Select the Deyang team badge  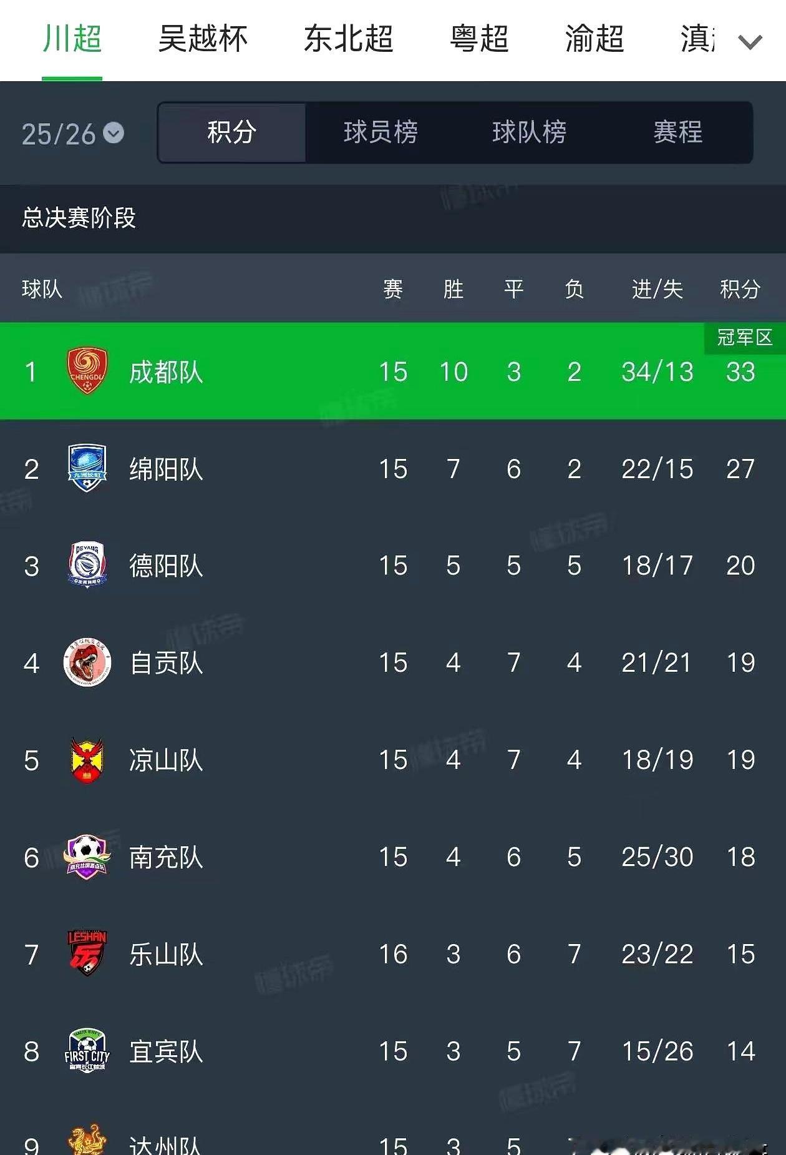(x=87, y=565)
